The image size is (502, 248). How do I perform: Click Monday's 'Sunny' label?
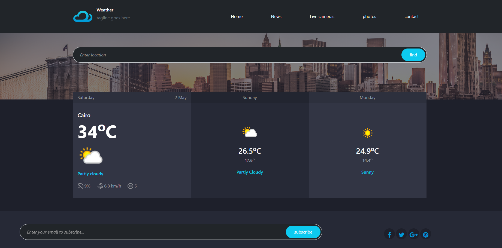(367, 172)
